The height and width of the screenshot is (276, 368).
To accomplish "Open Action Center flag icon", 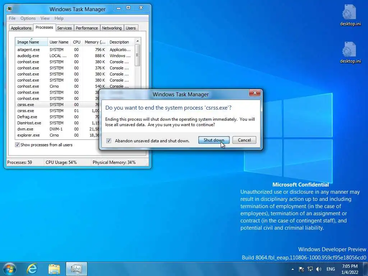I will tap(302, 269).
